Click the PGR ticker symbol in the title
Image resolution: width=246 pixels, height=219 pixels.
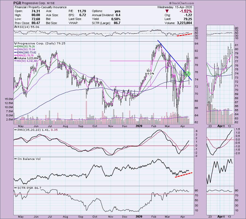(17, 3)
